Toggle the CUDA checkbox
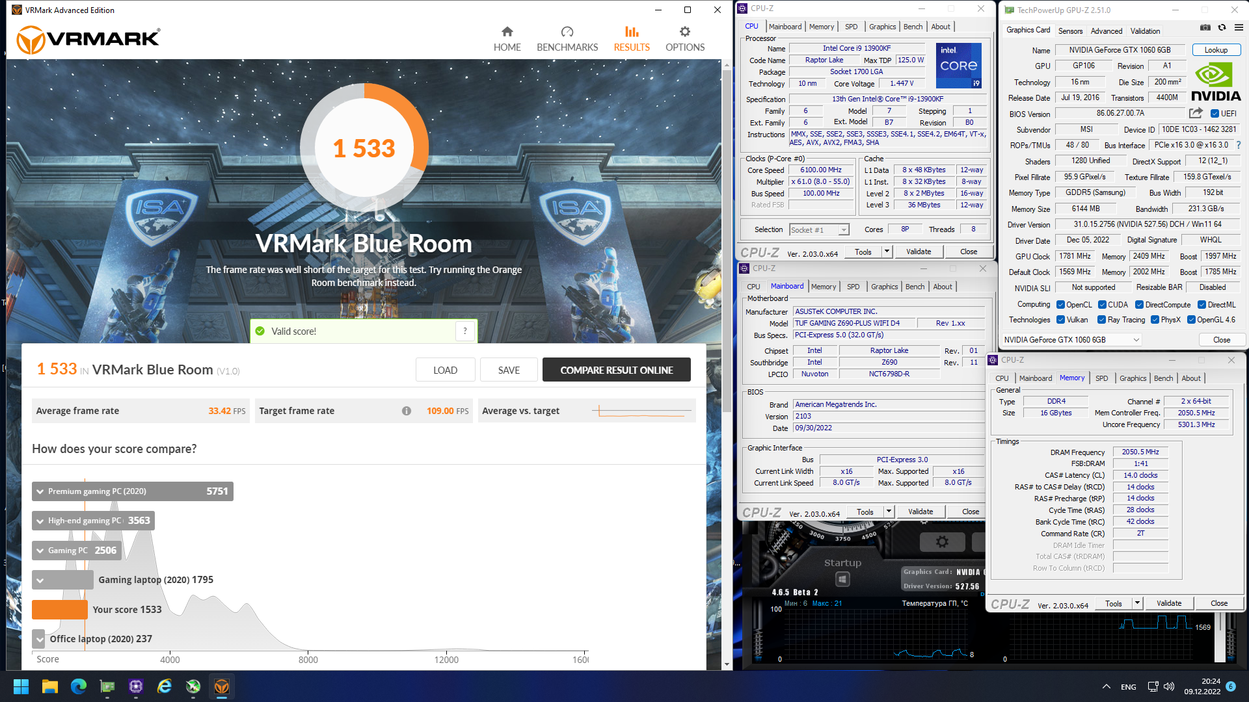 1102,305
